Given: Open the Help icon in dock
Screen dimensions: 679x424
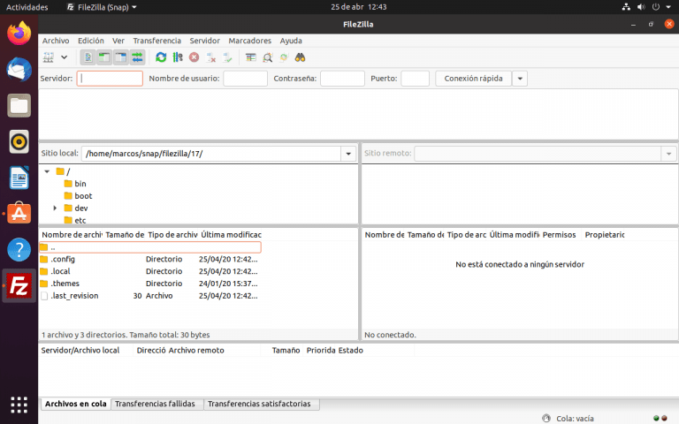Looking at the screenshot, I should (19, 250).
